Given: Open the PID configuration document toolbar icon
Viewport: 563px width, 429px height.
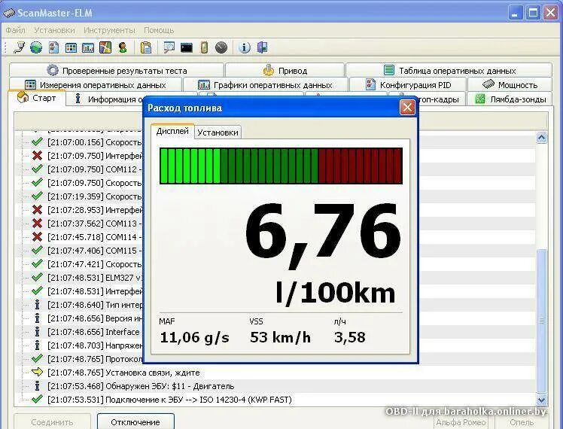Looking at the screenshot, I should (x=53, y=47).
